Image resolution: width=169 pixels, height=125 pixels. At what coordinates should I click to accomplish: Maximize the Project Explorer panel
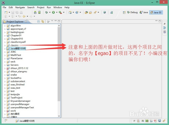click(x=59, y=21)
